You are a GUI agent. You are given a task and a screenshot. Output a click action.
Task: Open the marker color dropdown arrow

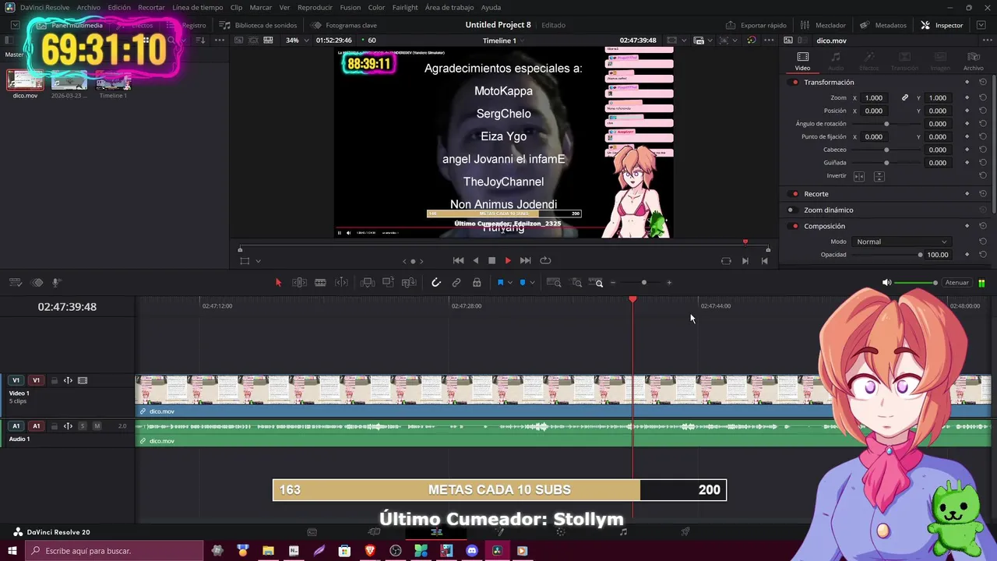coord(532,282)
